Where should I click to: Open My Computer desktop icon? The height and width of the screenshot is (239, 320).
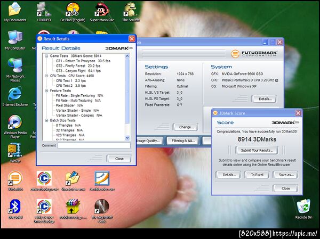[15, 40]
